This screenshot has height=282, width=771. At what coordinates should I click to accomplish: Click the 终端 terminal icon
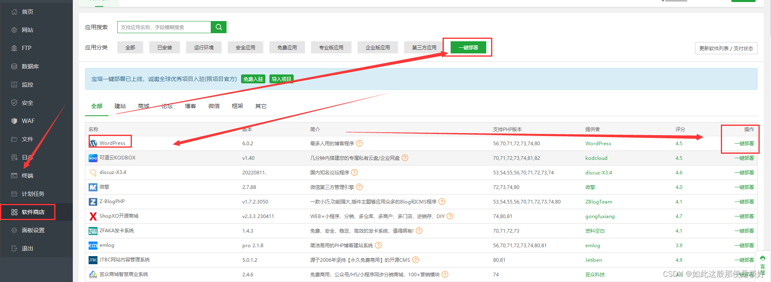(14, 176)
